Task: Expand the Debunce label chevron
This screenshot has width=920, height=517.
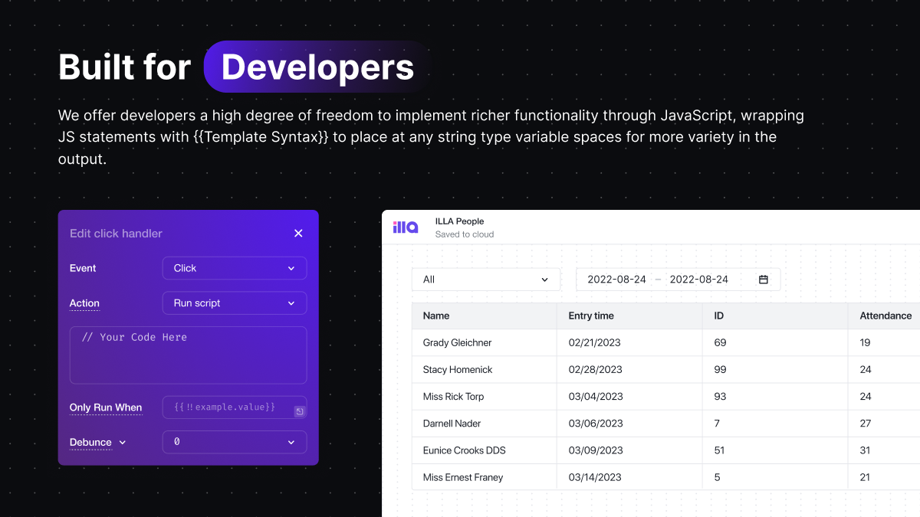Action: pyautogui.click(x=122, y=442)
